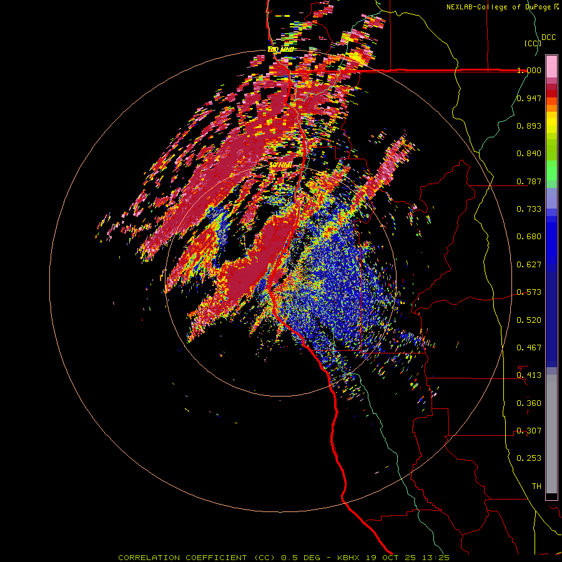Select the 0.733 scale value
The height and width of the screenshot is (562, 562).
(x=529, y=209)
